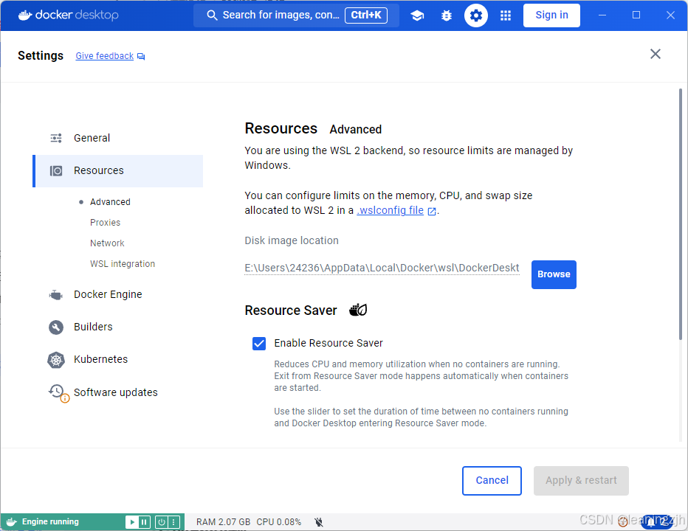688x531 pixels.
Task: Click the engine power quit icon
Action: coord(162,522)
